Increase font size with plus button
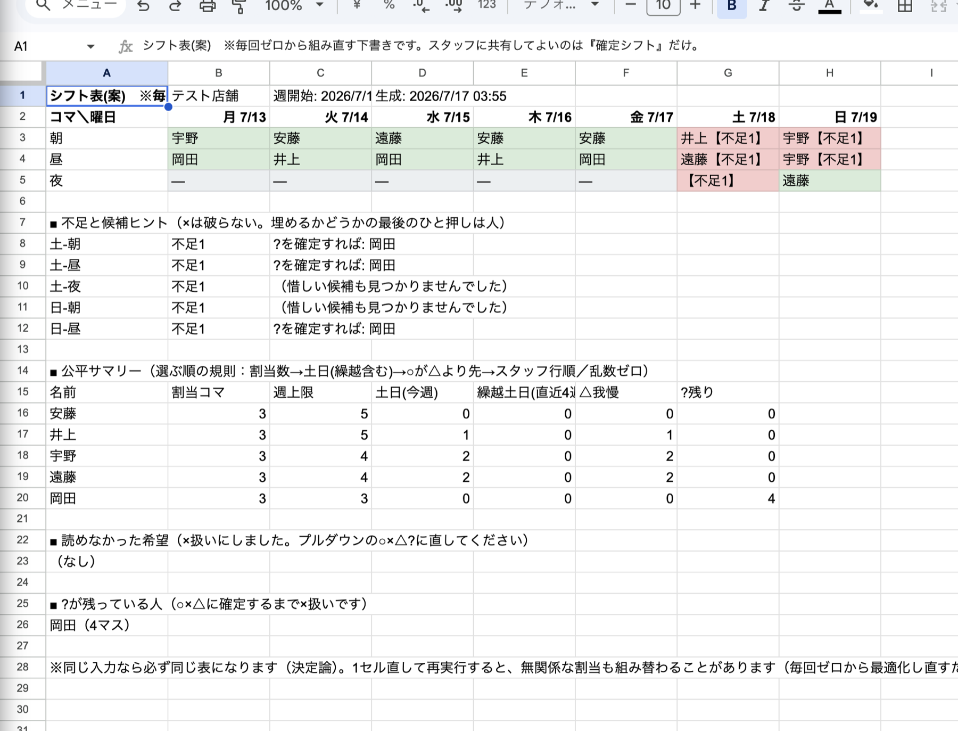Image resolution: width=958 pixels, height=731 pixels. [695, 5]
